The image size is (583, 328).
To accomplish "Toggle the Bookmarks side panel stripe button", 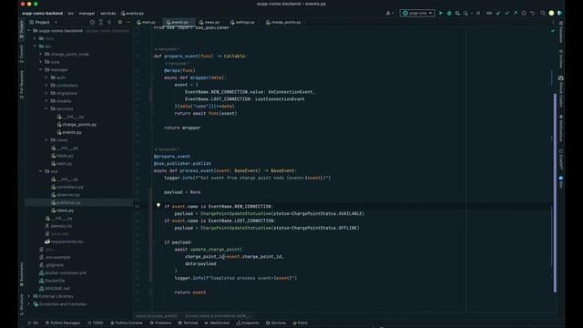I will (x=22, y=274).
